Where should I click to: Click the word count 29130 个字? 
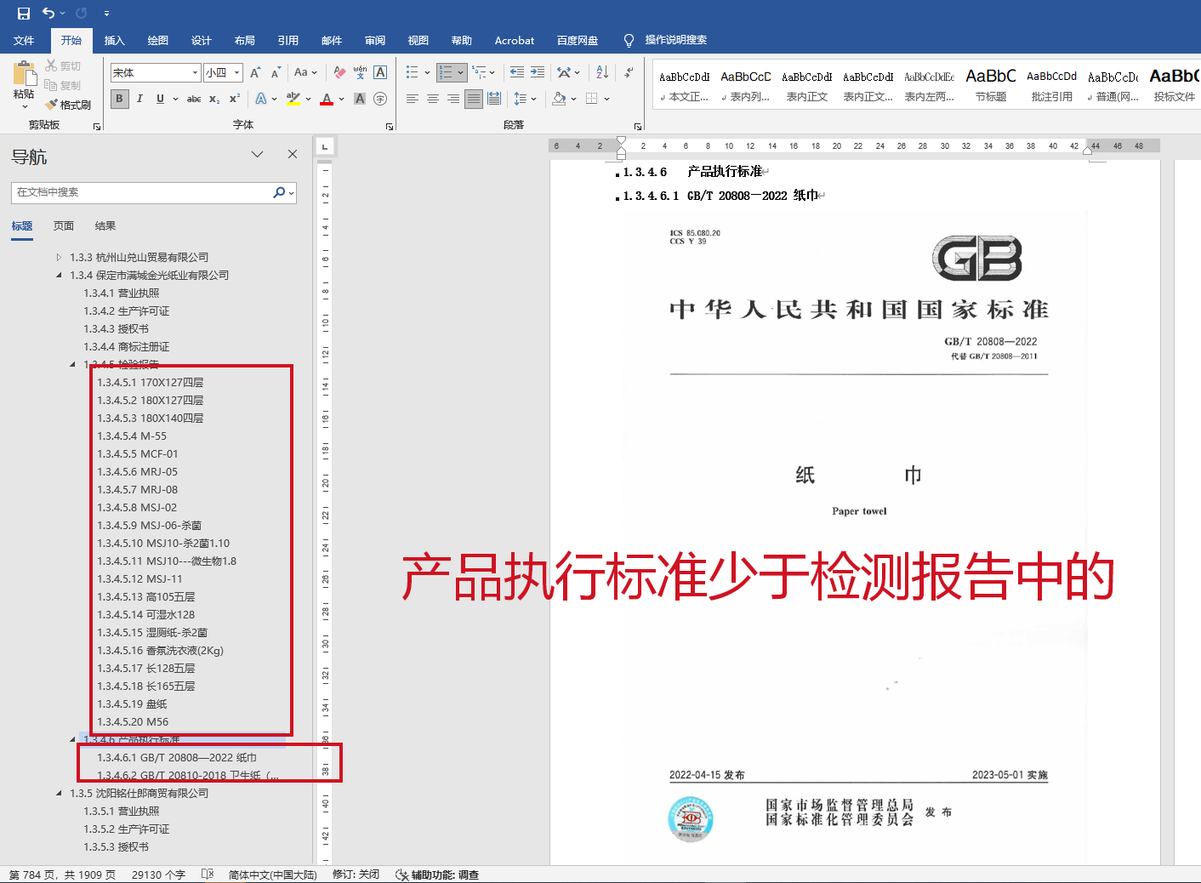[x=158, y=874]
